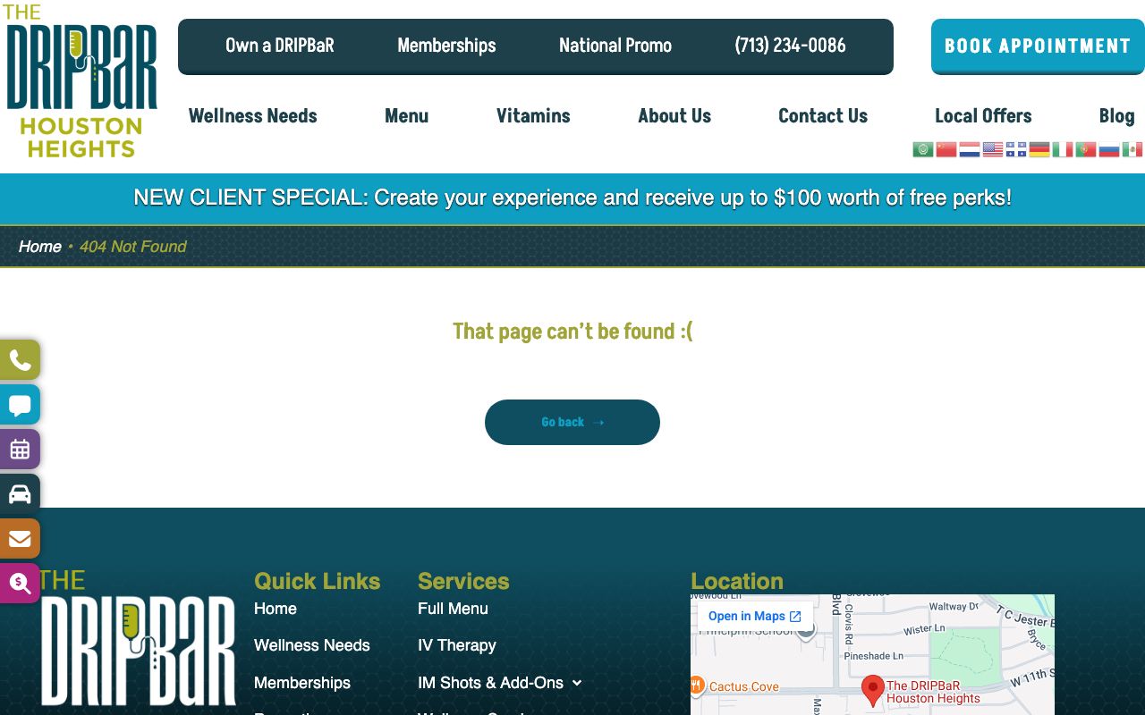1145x715 pixels.
Task: Select the Chinese flag language icon
Action: pyautogui.click(x=946, y=149)
